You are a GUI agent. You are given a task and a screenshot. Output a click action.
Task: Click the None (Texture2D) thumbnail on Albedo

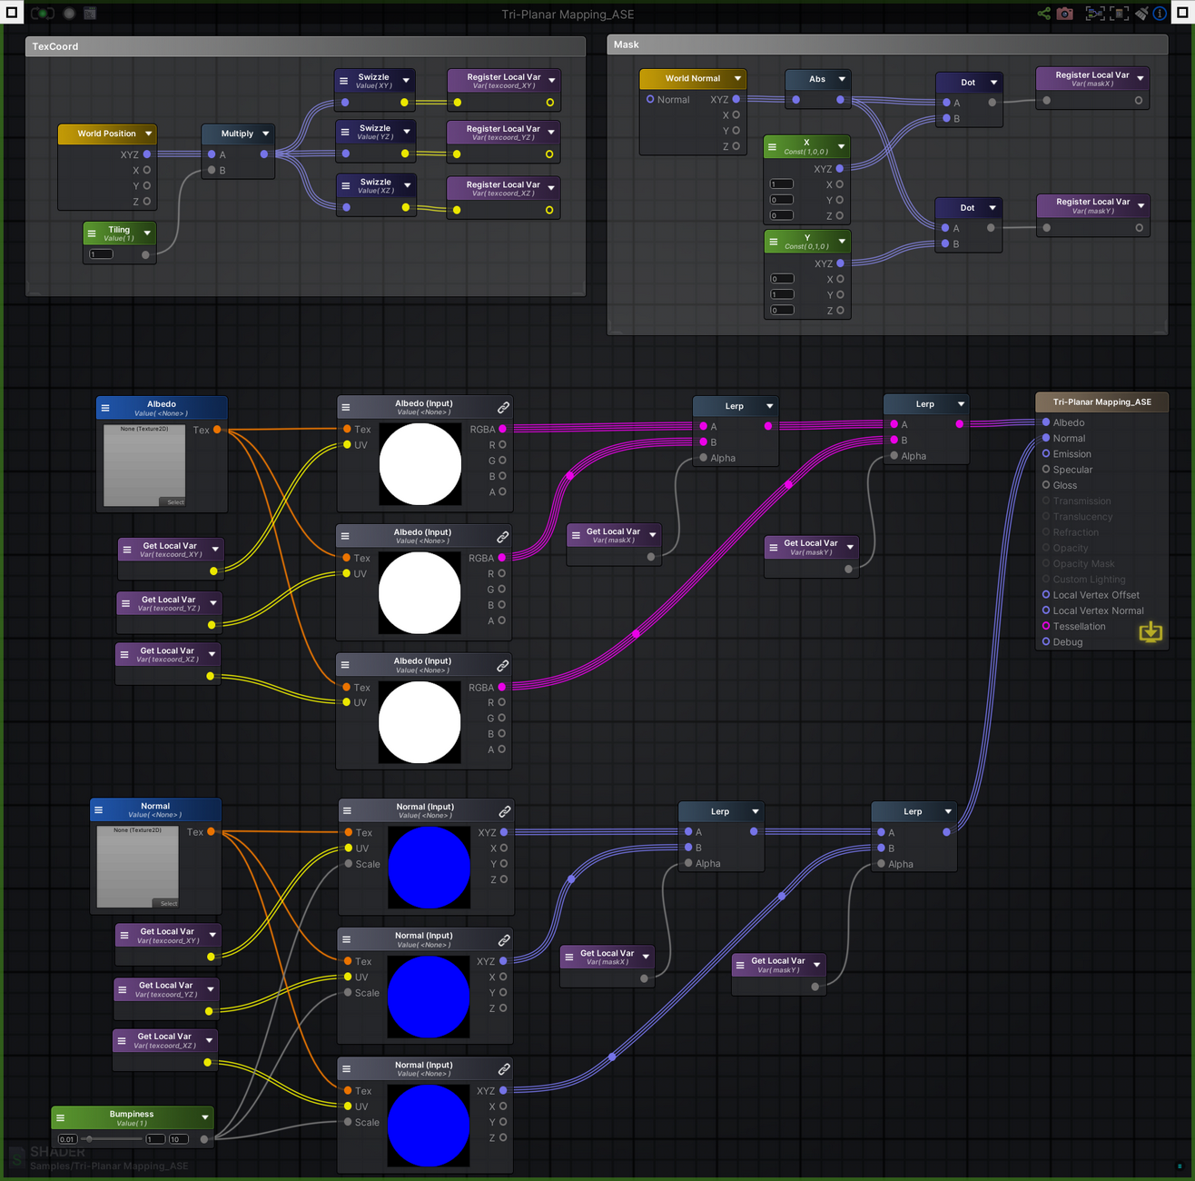[x=144, y=465]
